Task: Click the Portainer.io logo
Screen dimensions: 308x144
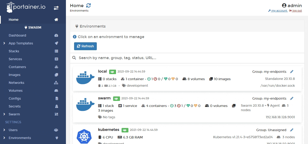Action: [x=26, y=7]
